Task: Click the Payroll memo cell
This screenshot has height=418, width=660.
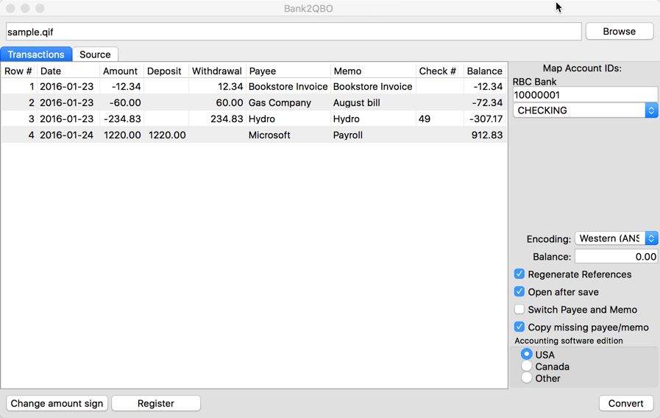Action: tap(373, 135)
